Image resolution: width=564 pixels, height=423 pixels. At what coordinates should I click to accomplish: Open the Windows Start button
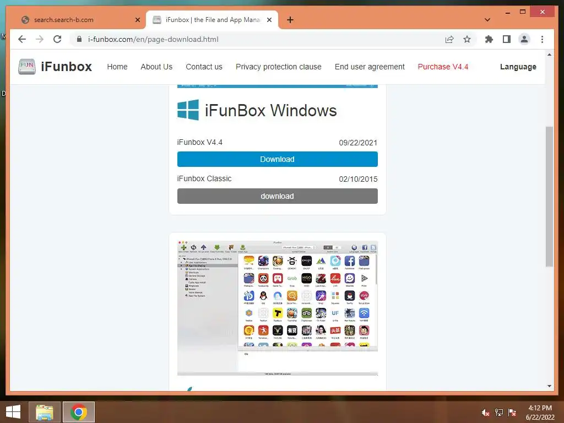coord(13,412)
